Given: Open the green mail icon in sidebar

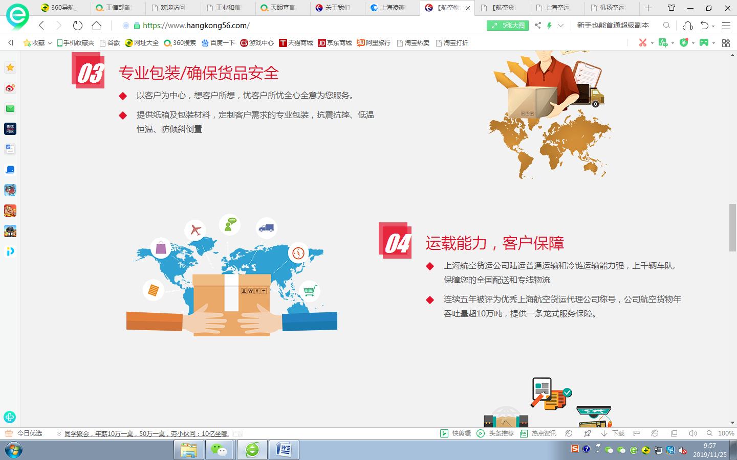Looking at the screenshot, I should [10, 108].
